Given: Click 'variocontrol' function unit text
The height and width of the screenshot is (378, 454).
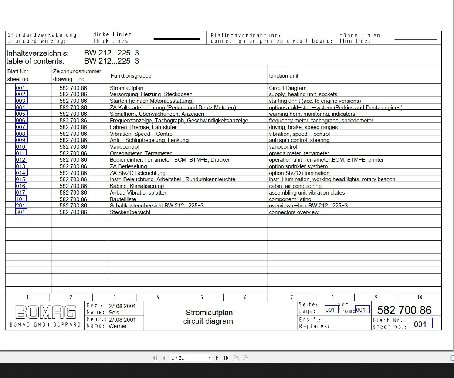Looking at the screenshot, I should tap(283, 146).
